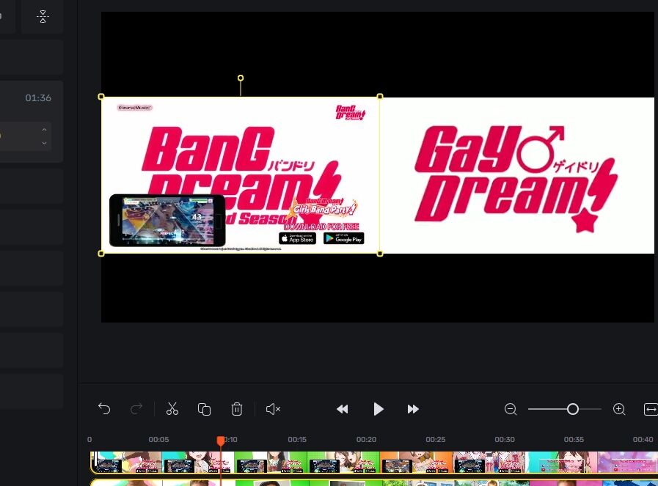
Task: Select the GaY Dream logo in preview
Action: tap(516, 179)
